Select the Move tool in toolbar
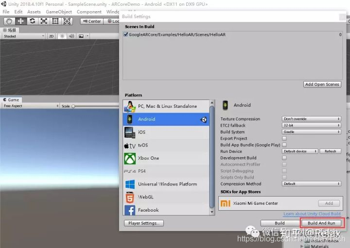350x248 pixels. (21, 21)
